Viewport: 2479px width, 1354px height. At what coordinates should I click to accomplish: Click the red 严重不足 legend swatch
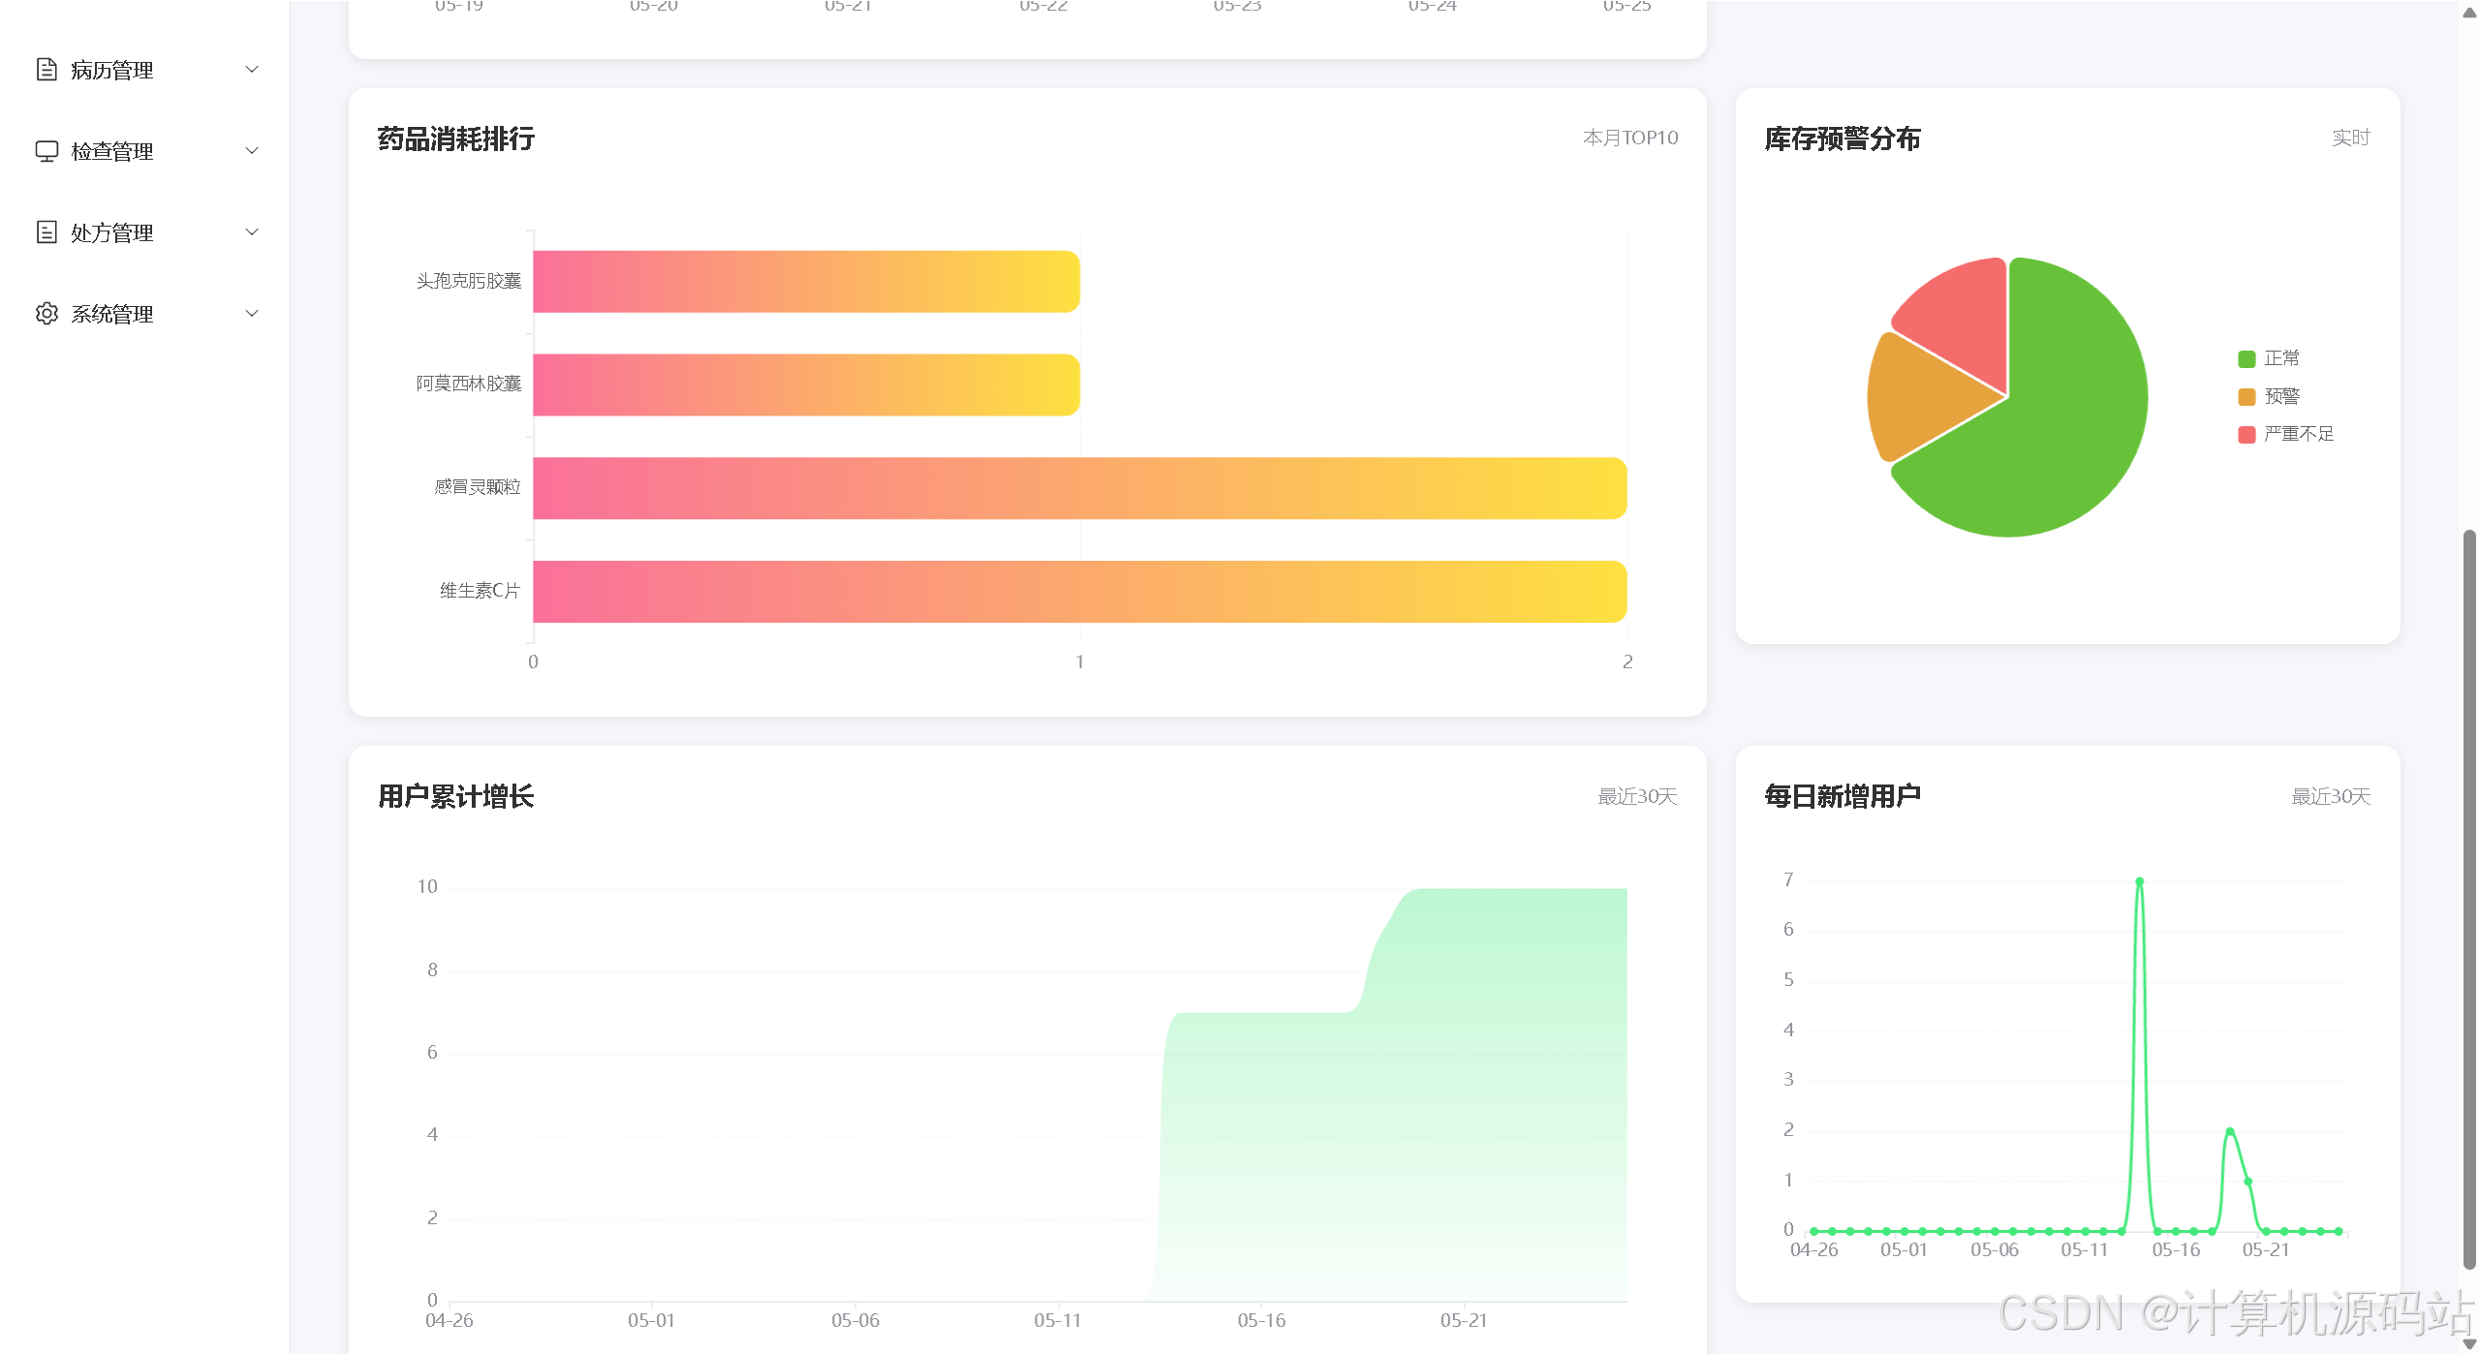[2247, 435]
